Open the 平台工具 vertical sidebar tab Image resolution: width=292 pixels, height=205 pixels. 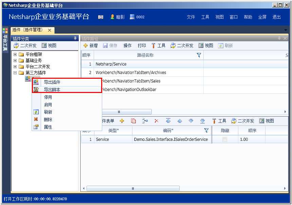[5, 43]
